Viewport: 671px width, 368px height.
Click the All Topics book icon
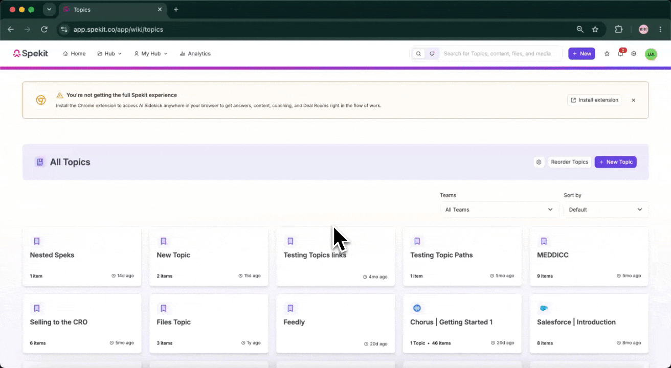(40, 162)
